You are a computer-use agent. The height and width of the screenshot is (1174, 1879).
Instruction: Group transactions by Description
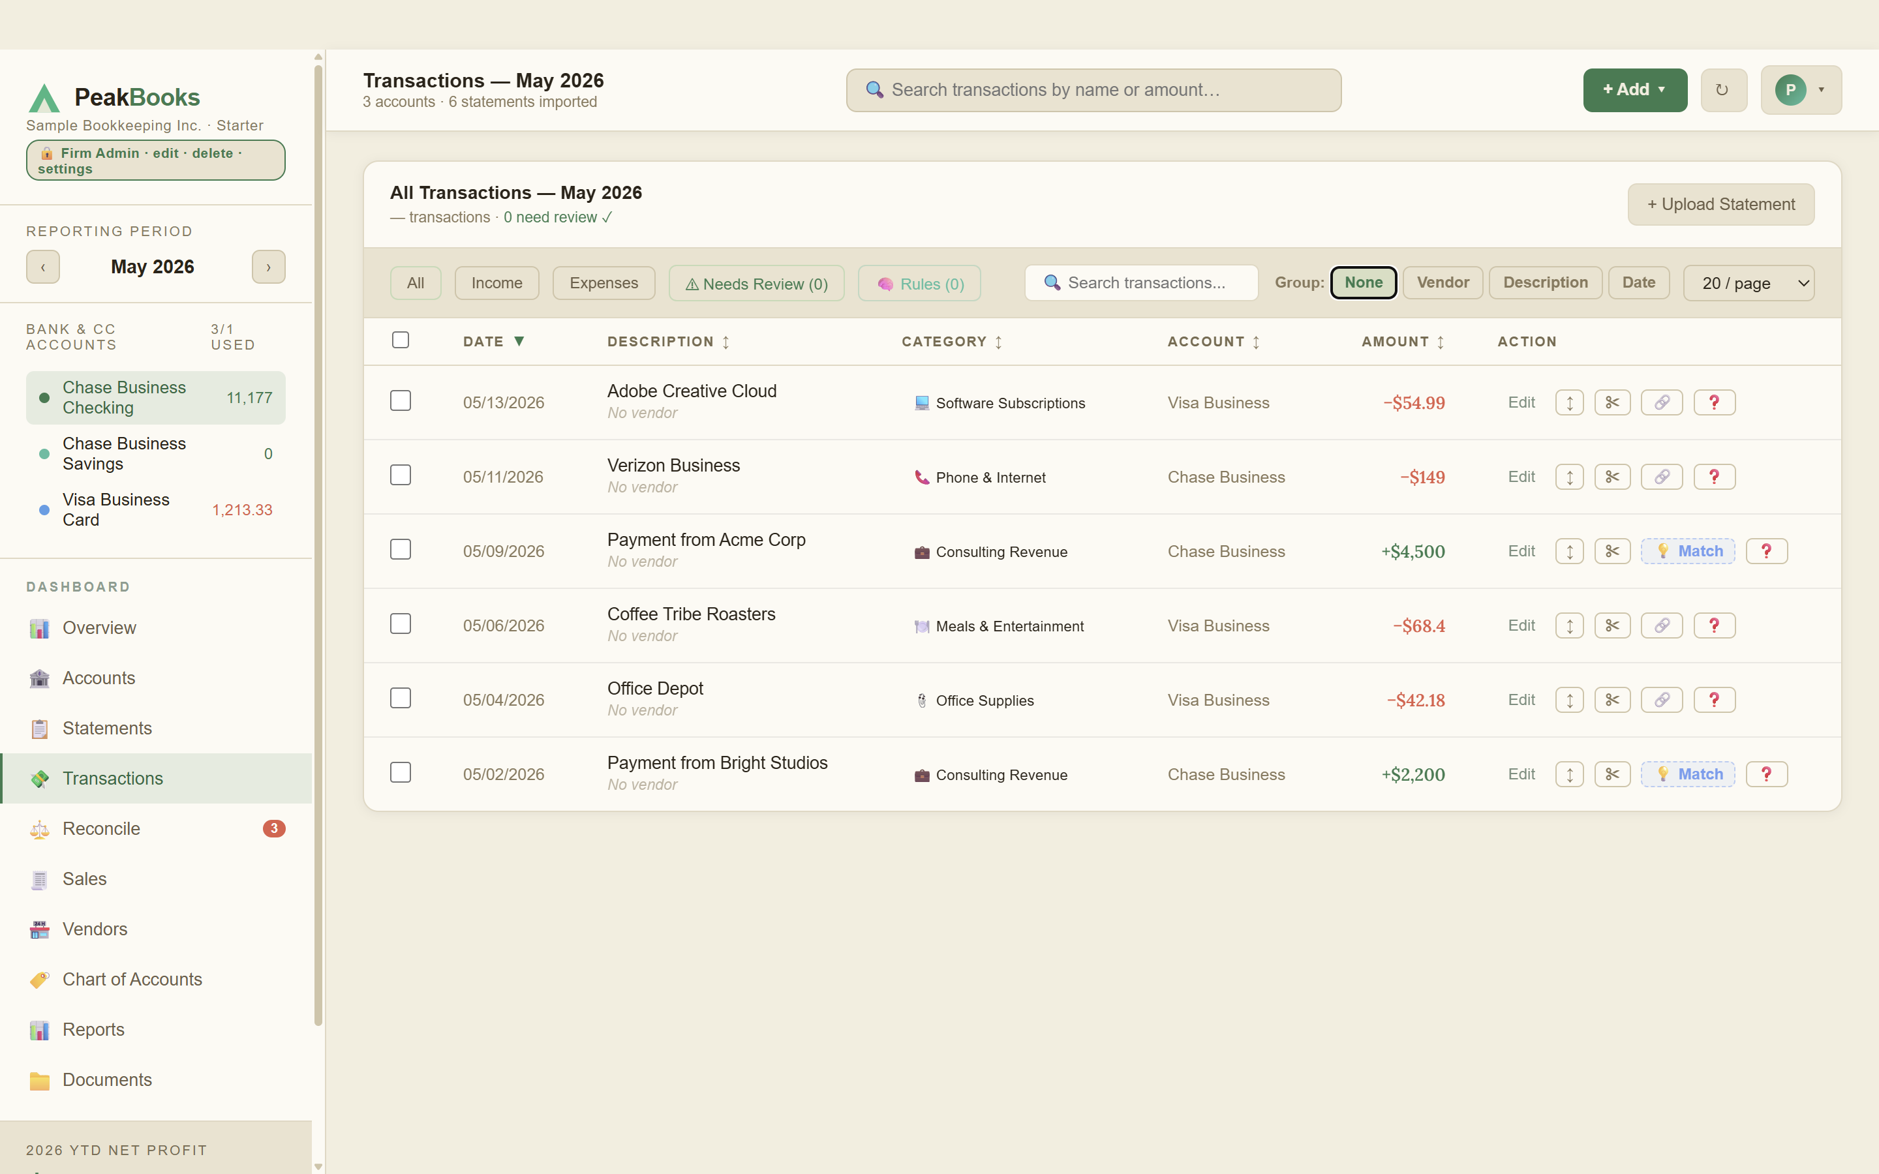click(1545, 282)
